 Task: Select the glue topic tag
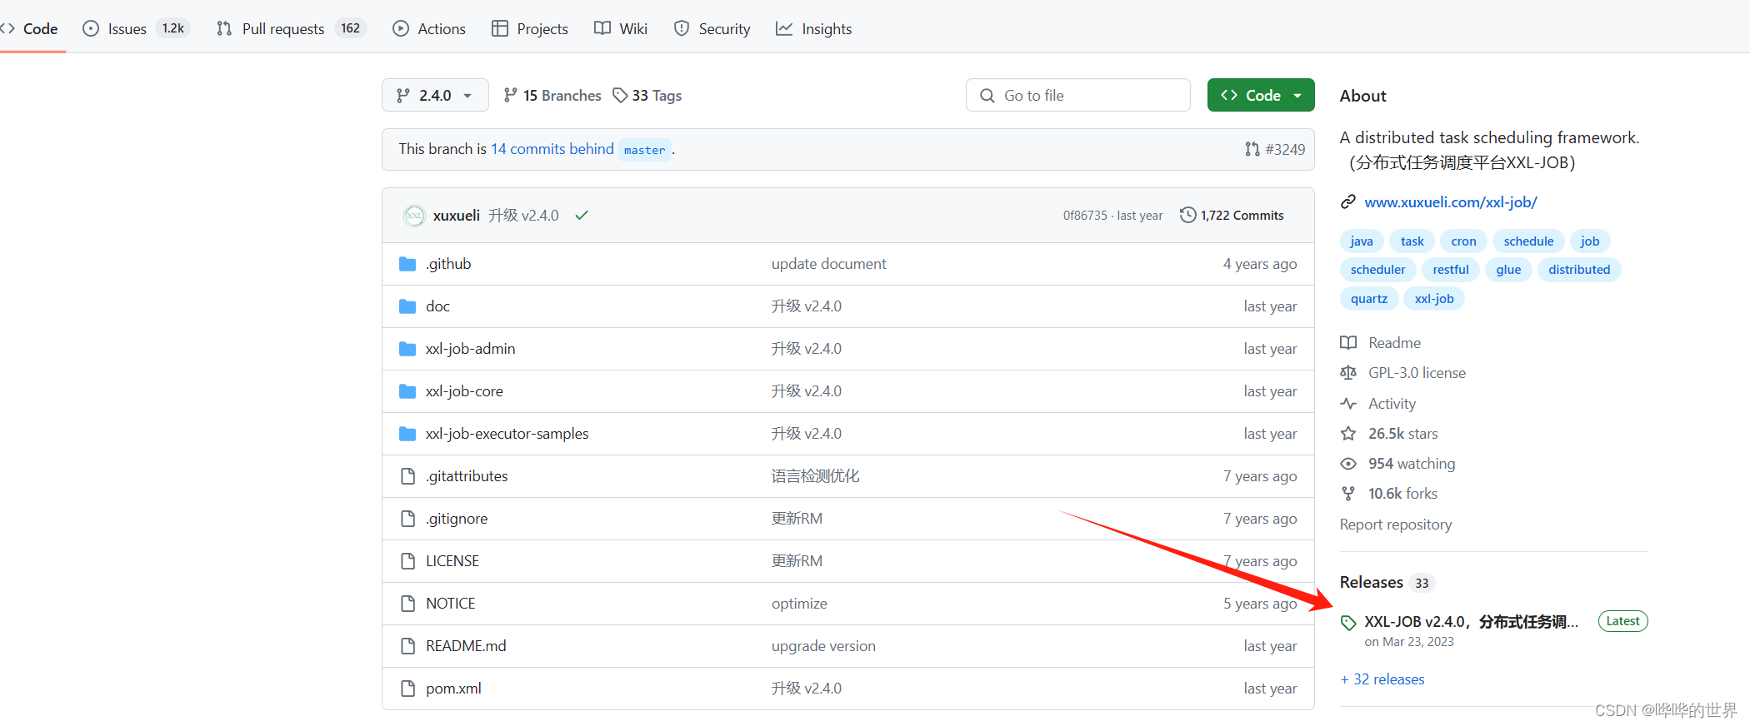tap(1508, 270)
